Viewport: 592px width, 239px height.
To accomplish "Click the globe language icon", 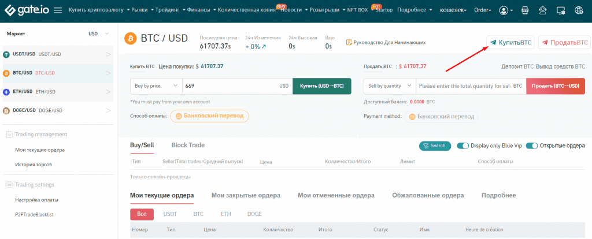I will pyautogui.click(x=579, y=10).
